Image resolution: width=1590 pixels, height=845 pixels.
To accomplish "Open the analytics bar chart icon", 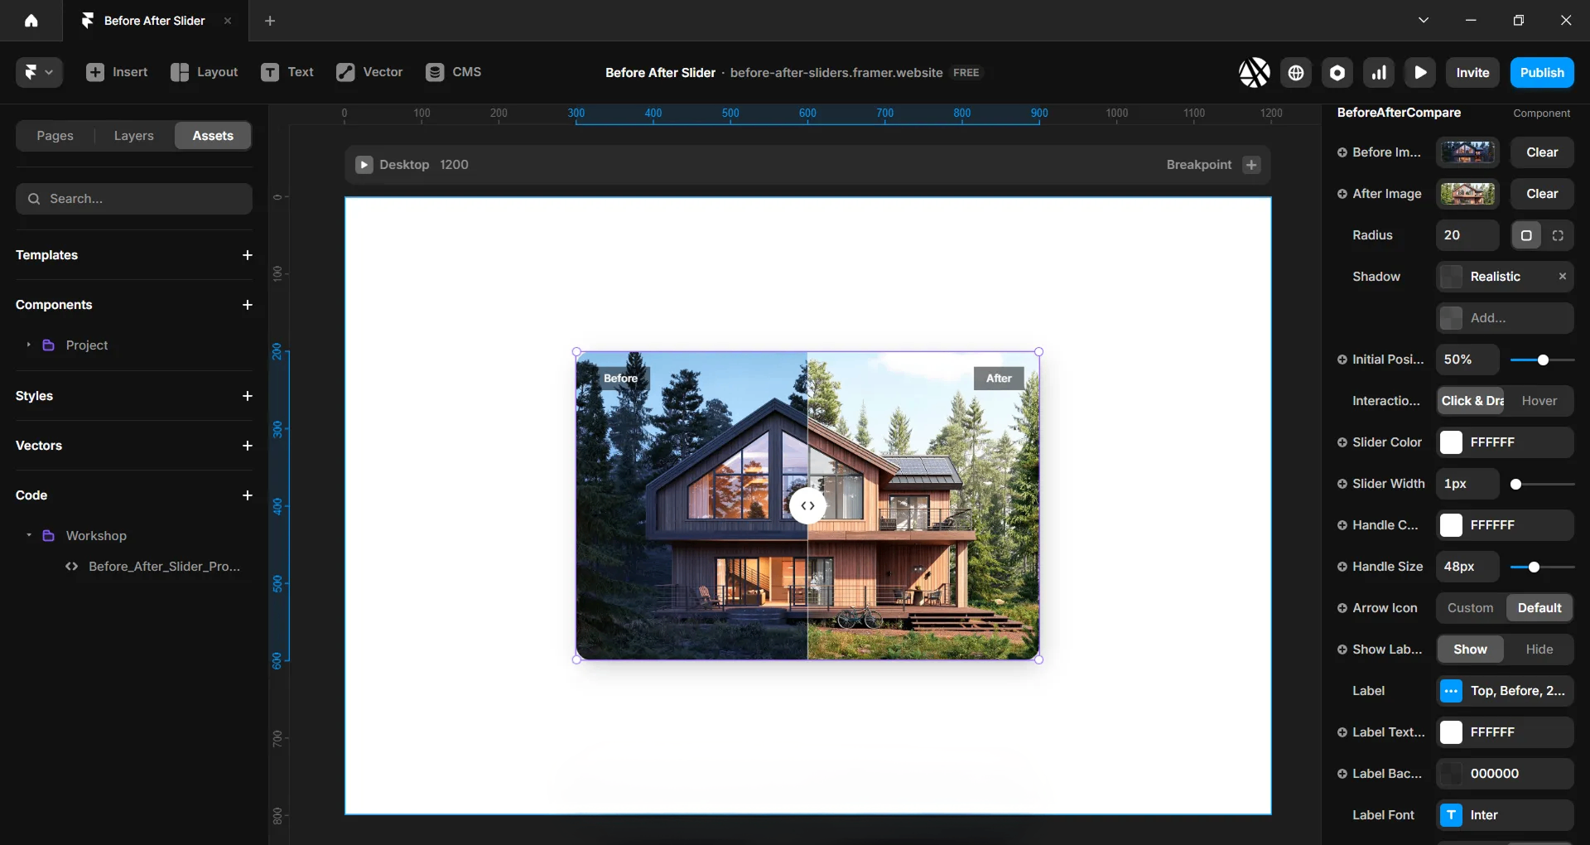I will 1379,73.
